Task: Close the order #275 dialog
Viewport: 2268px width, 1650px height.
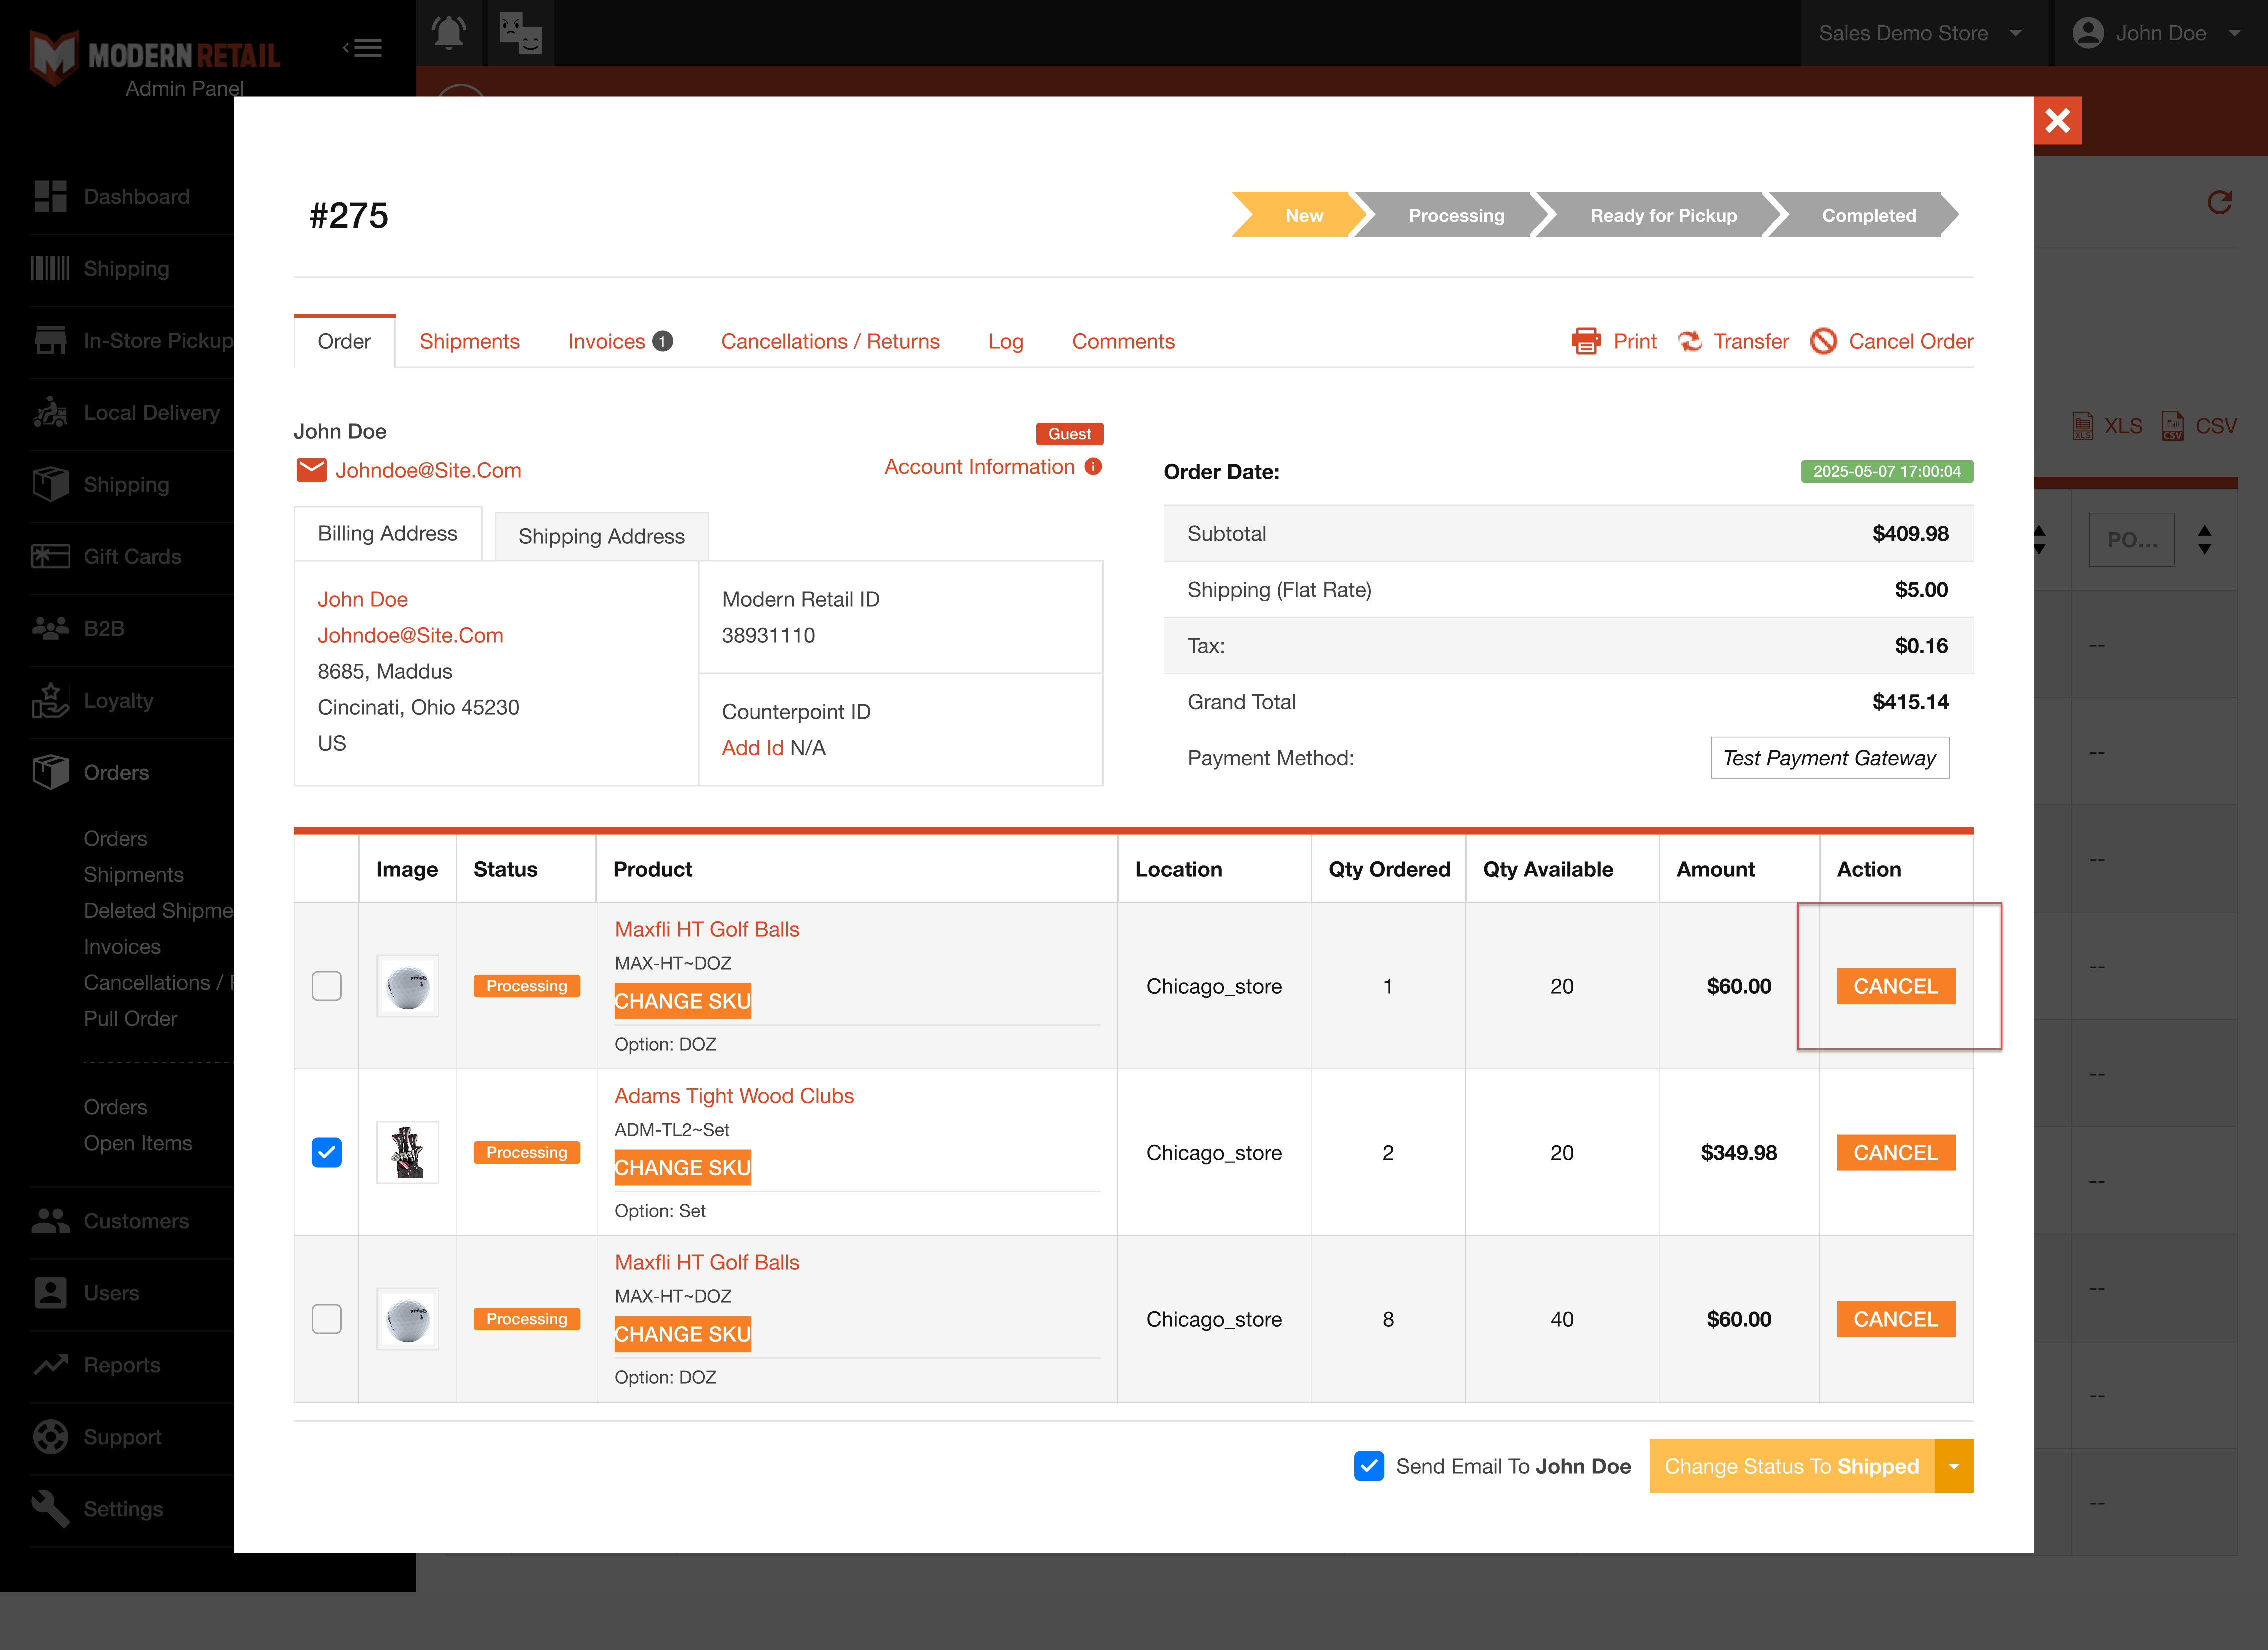Action: (2058, 121)
